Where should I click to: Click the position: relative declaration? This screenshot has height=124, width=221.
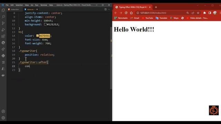39,55
